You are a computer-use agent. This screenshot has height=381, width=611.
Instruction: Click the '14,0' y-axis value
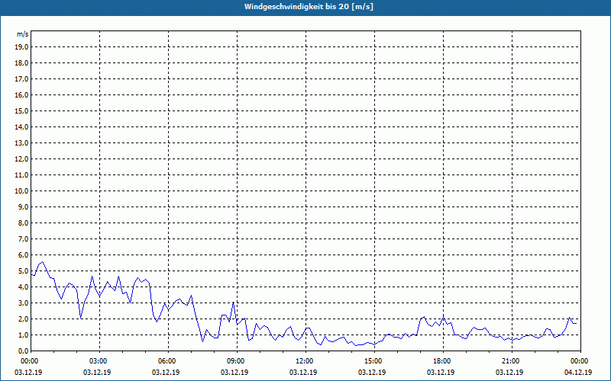coord(22,126)
